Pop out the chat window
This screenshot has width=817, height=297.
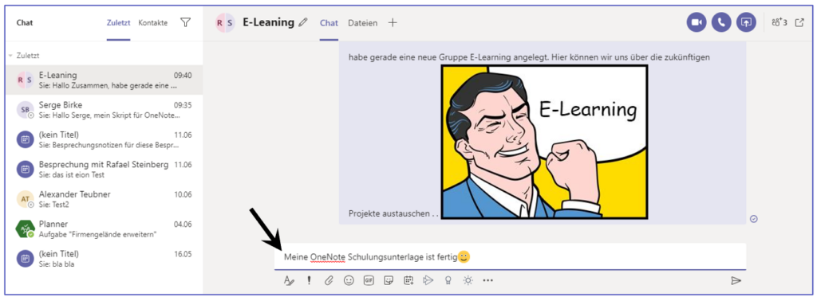(x=799, y=23)
